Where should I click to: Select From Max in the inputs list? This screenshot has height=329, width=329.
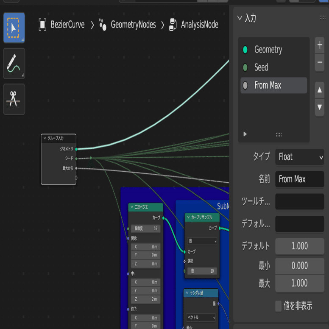[x=273, y=85]
